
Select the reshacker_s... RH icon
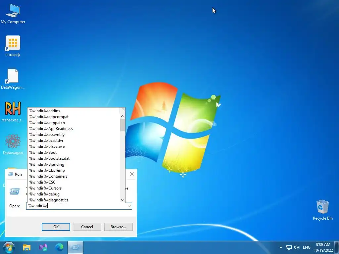pyautogui.click(x=13, y=112)
